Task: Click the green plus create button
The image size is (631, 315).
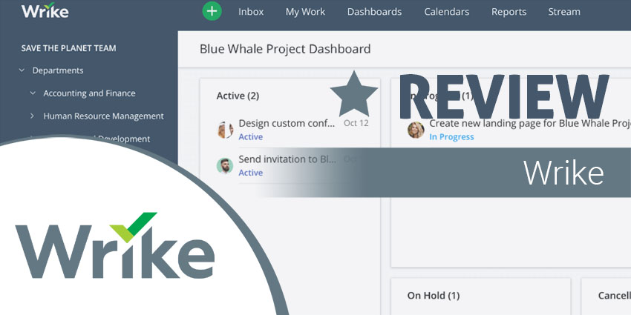Action: 212,11
